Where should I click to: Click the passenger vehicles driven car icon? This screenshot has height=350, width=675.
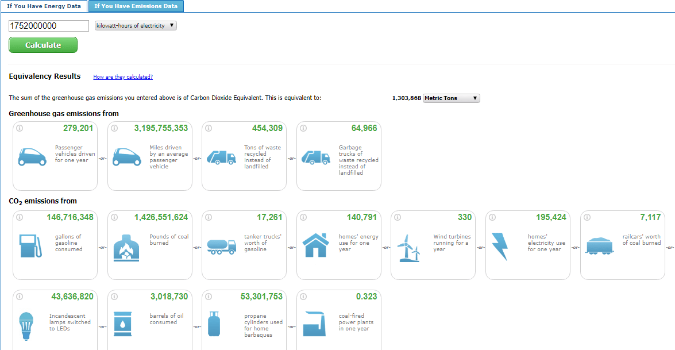pos(32,157)
